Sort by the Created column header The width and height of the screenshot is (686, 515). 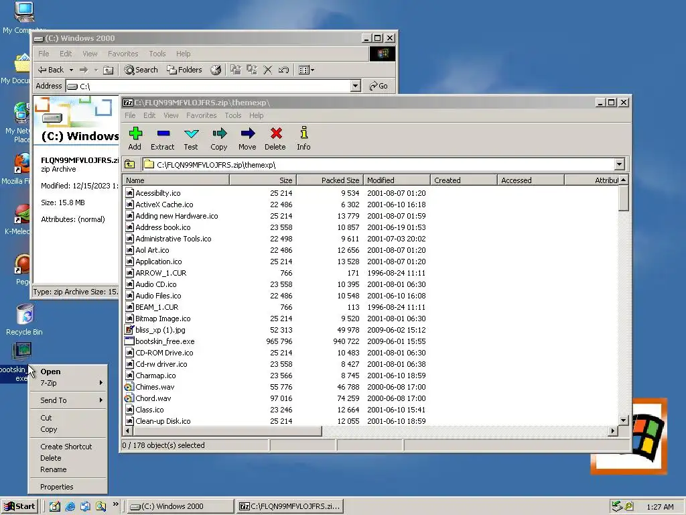coord(464,180)
